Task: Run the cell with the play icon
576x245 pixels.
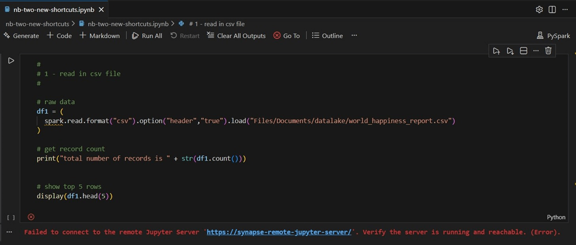Action: (x=11, y=60)
